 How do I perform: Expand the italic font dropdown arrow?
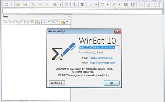(x=96, y=5)
